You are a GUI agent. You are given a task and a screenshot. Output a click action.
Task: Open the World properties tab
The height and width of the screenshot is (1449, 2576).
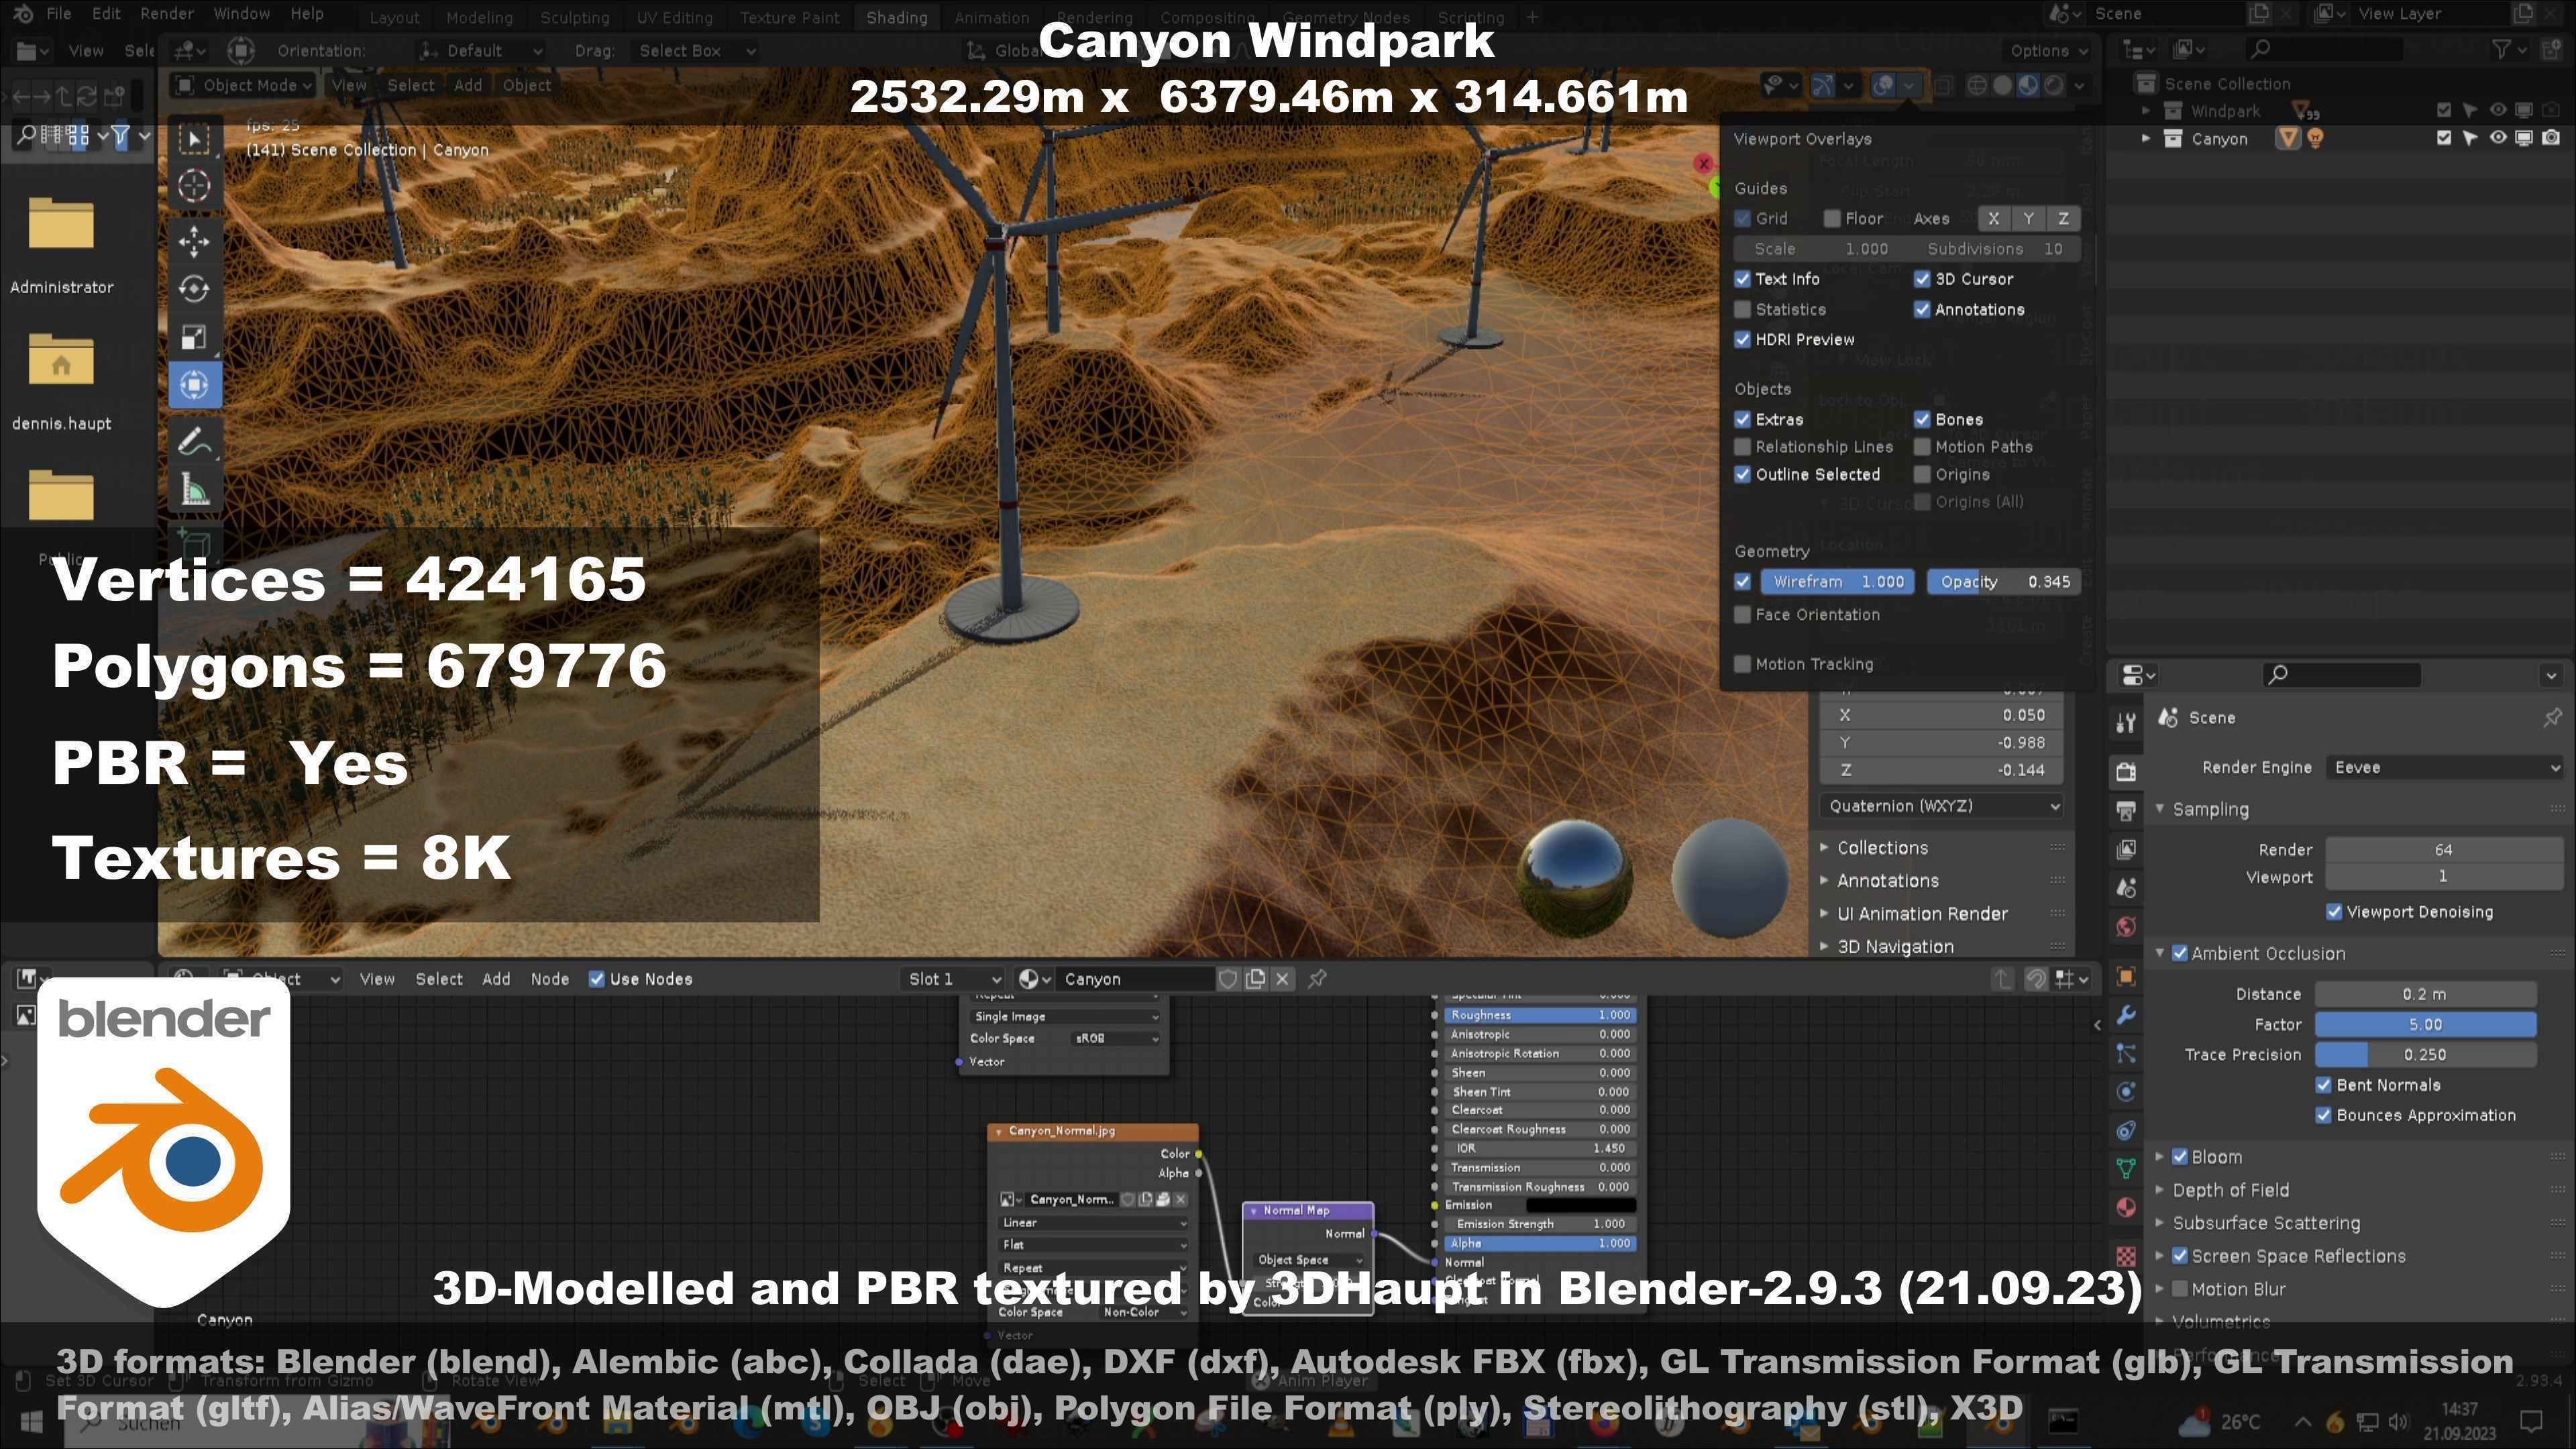click(2126, 927)
